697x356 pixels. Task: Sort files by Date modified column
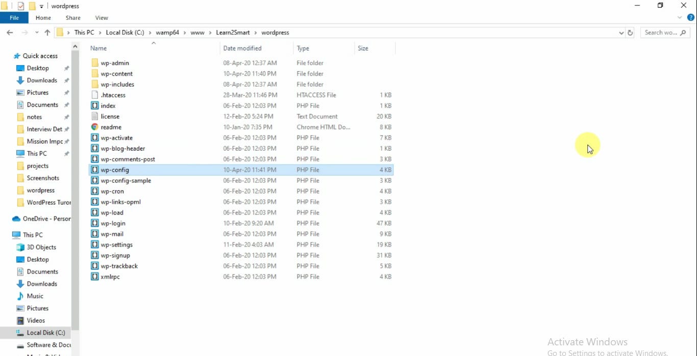coord(242,48)
